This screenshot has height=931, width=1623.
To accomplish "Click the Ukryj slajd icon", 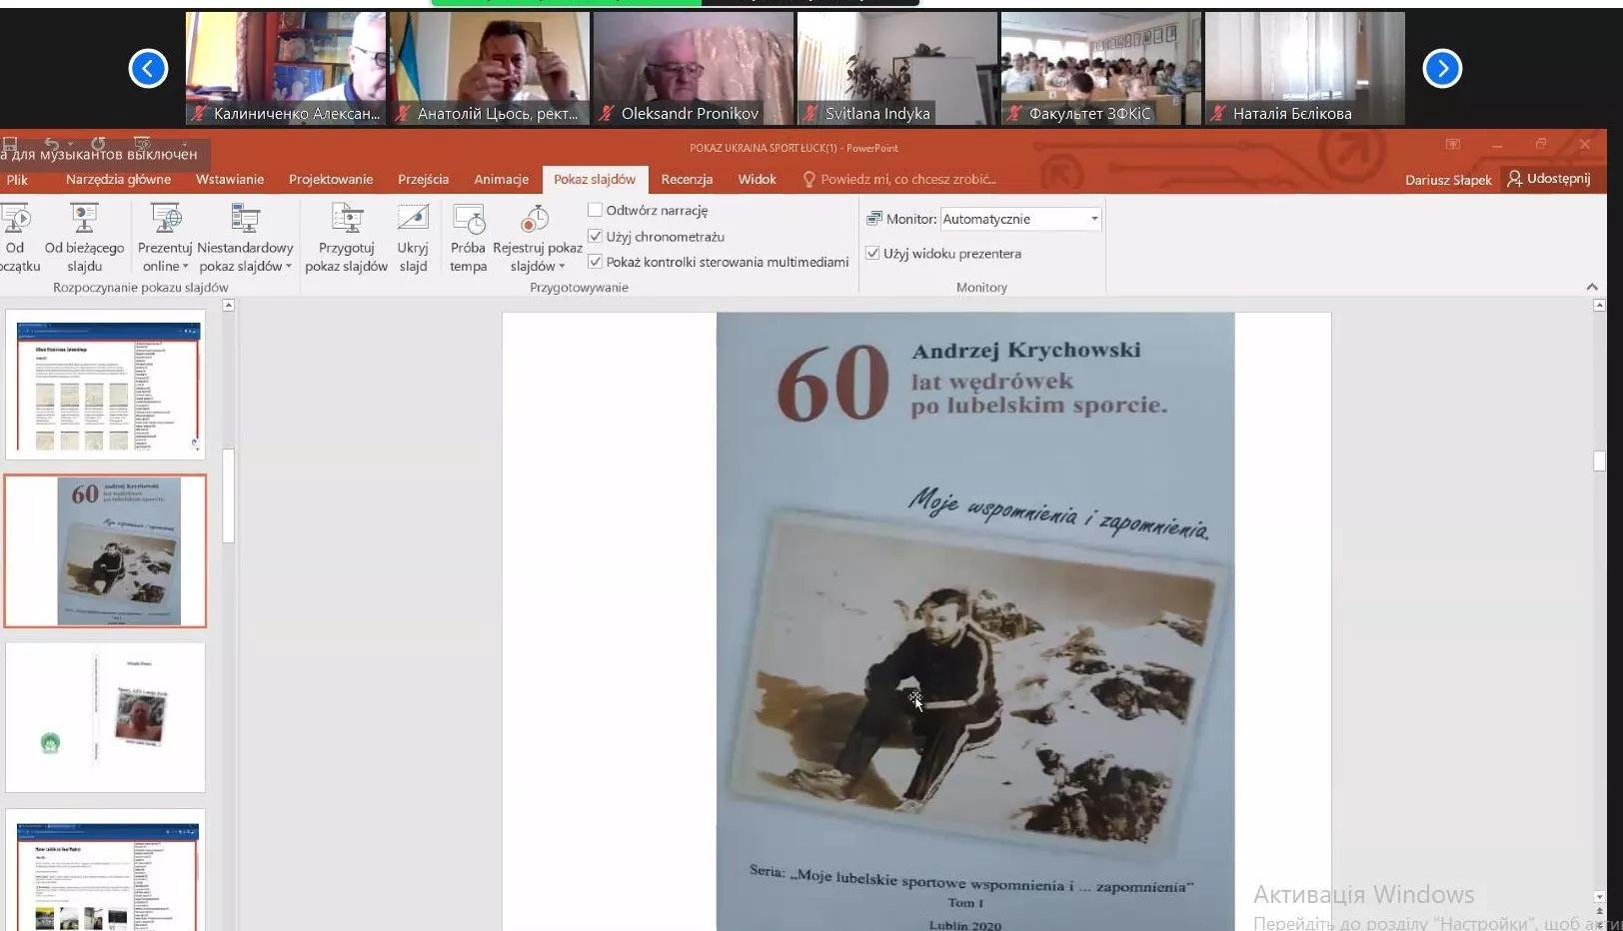I will (413, 219).
